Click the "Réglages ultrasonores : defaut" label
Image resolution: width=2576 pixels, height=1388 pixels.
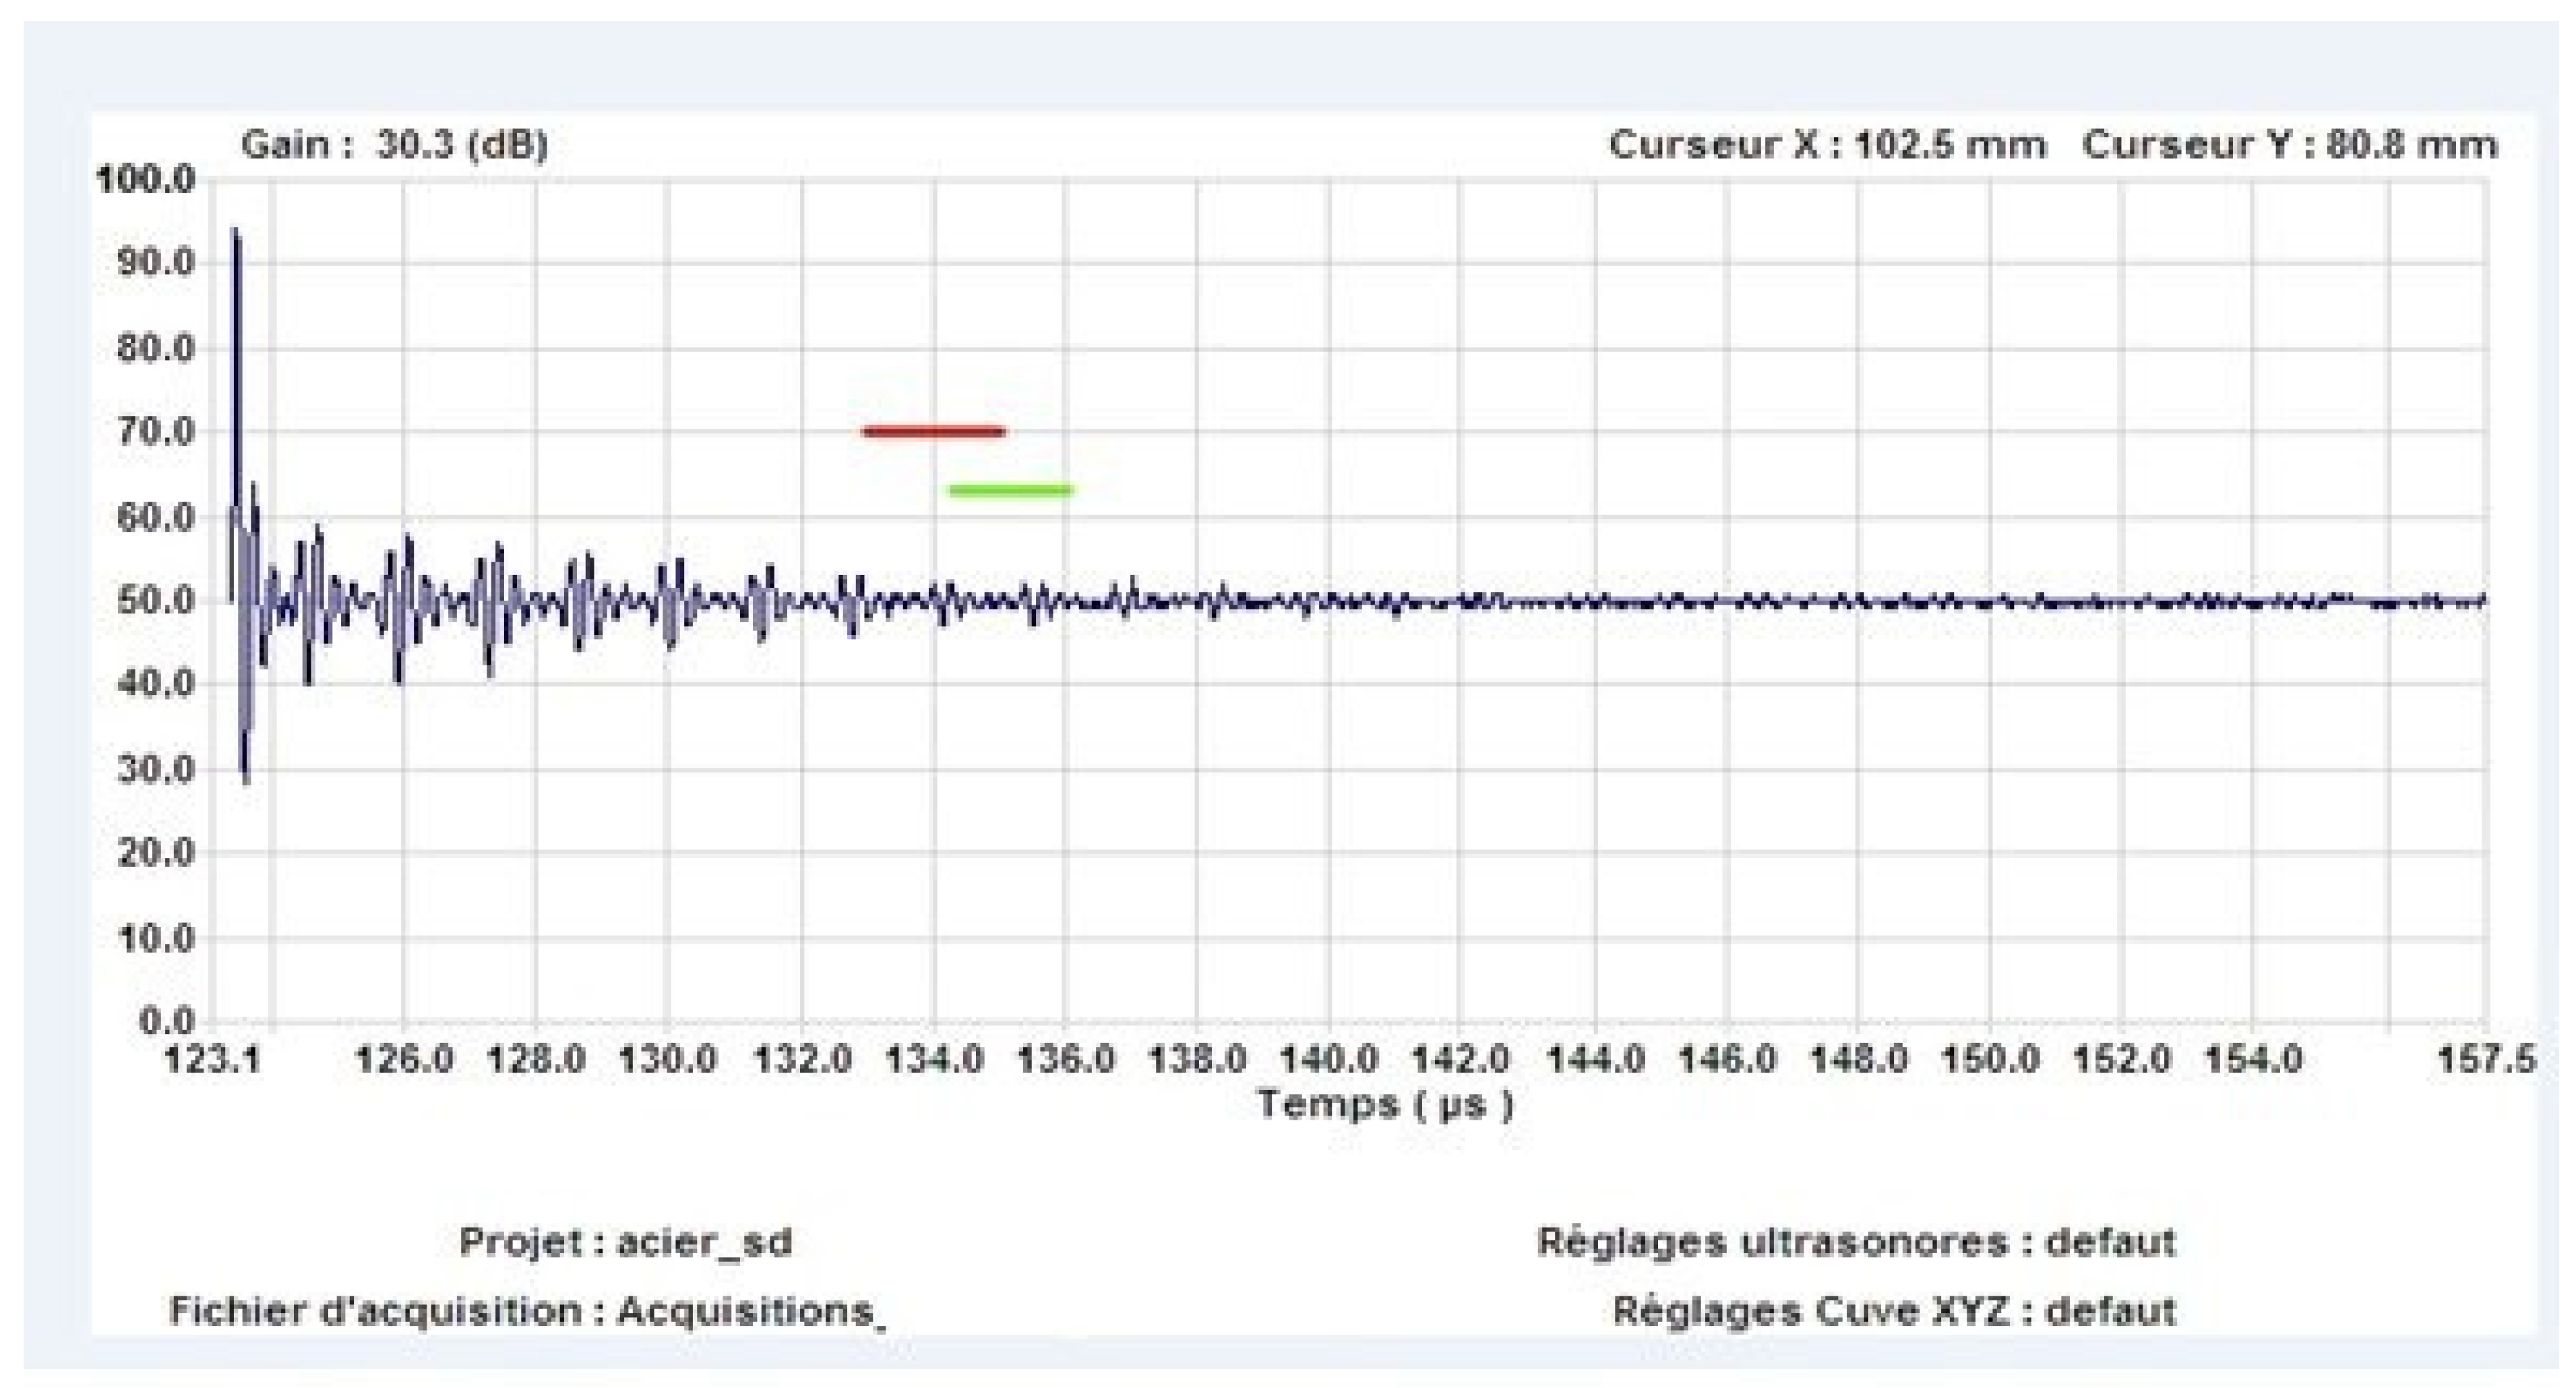[1856, 1242]
